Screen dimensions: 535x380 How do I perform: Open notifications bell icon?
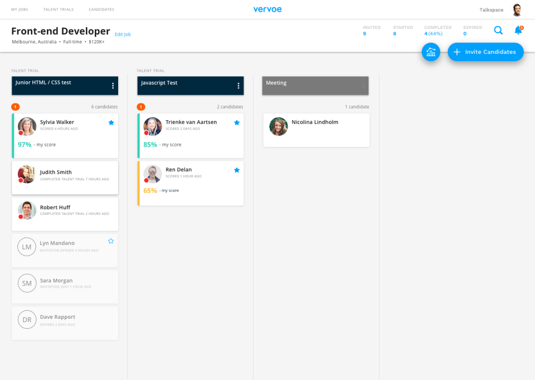coord(518,30)
